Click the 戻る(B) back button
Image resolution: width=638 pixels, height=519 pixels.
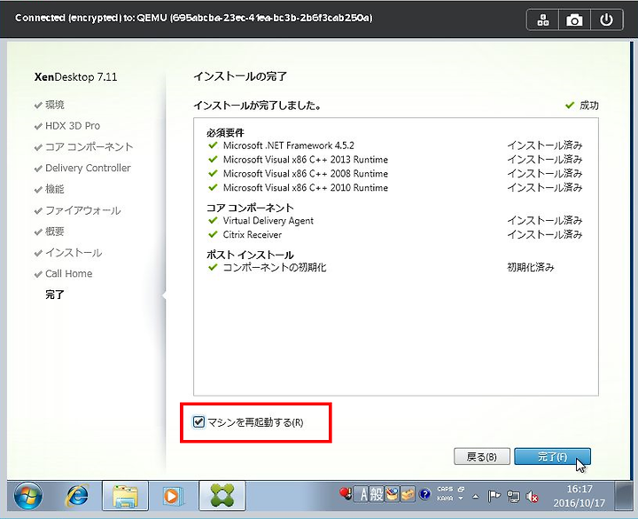tap(482, 457)
